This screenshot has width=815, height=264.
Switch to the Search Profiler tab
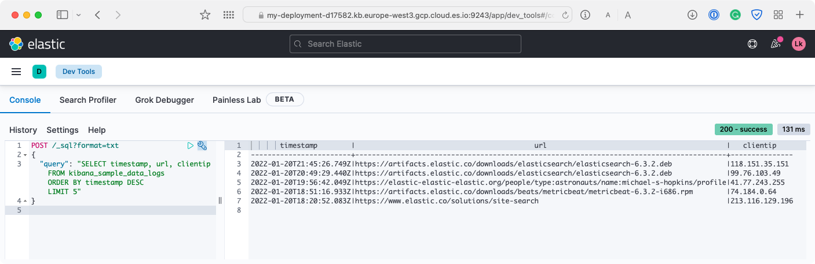click(x=88, y=100)
